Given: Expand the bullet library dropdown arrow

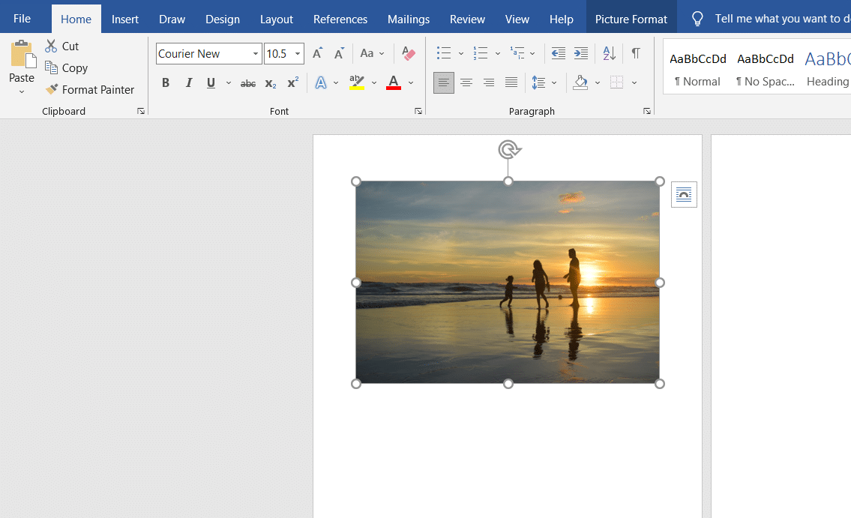Looking at the screenshot, I should click(461, 54).
